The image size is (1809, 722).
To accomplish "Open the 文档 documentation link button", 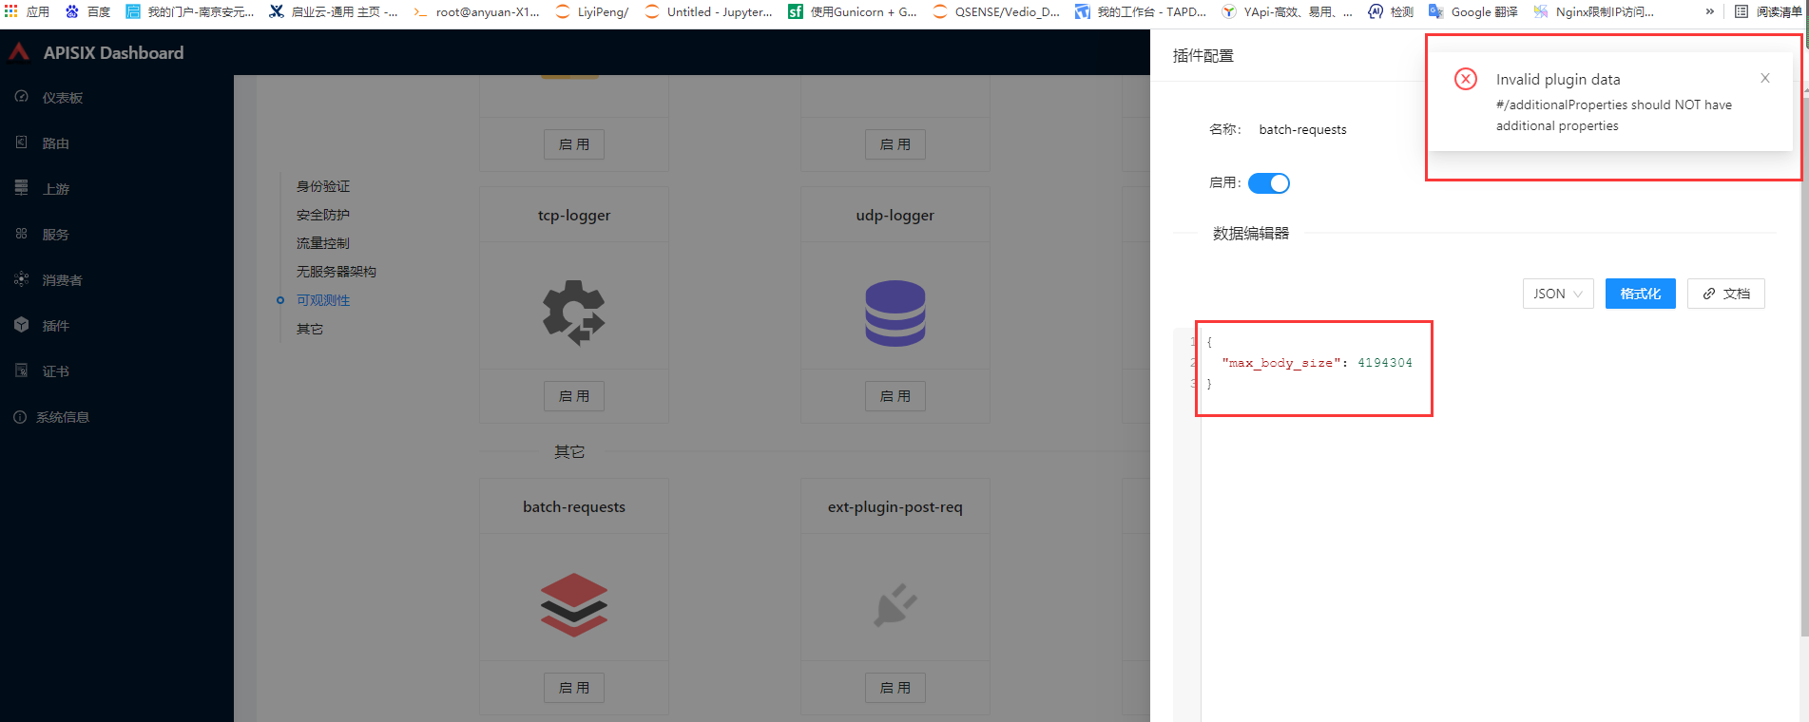I will 1726,294.
